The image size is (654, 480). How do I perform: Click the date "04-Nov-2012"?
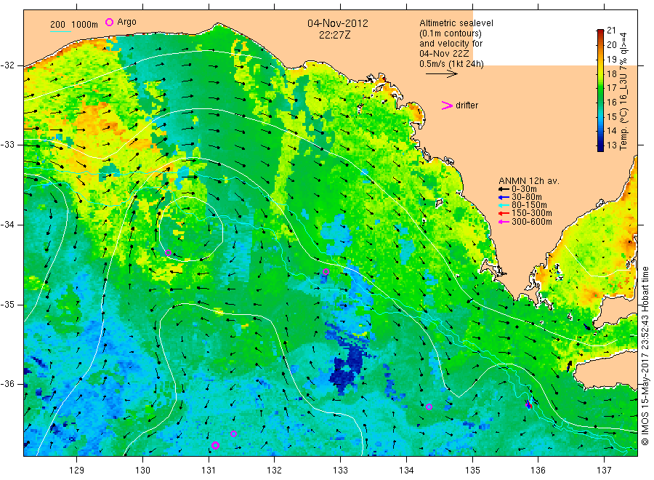pyautogui.click(x=338, y=23)
